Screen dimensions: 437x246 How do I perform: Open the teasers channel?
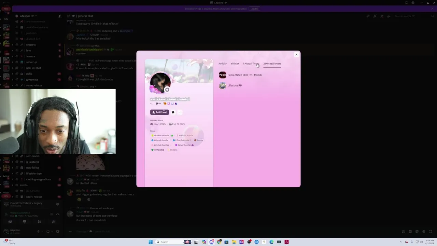coord(30,56)
